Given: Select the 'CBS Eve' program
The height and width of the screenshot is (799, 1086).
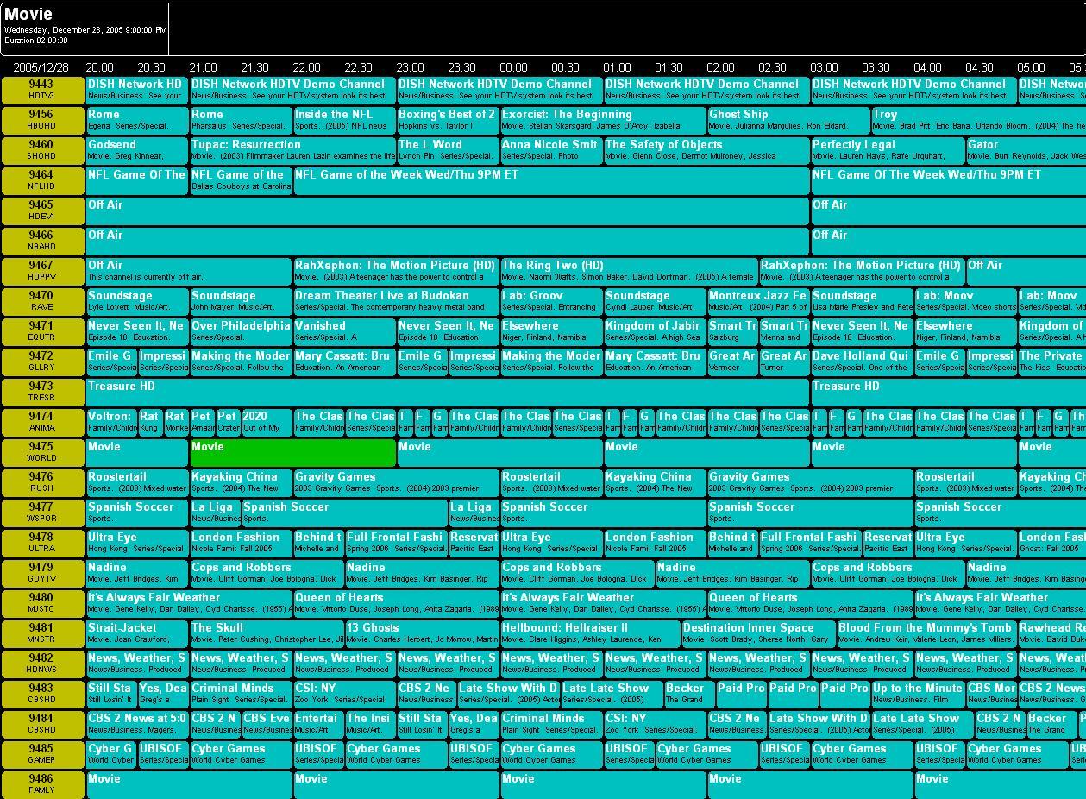Looking at the screenshot, I should pyautogui.click(x=267, y=725).
